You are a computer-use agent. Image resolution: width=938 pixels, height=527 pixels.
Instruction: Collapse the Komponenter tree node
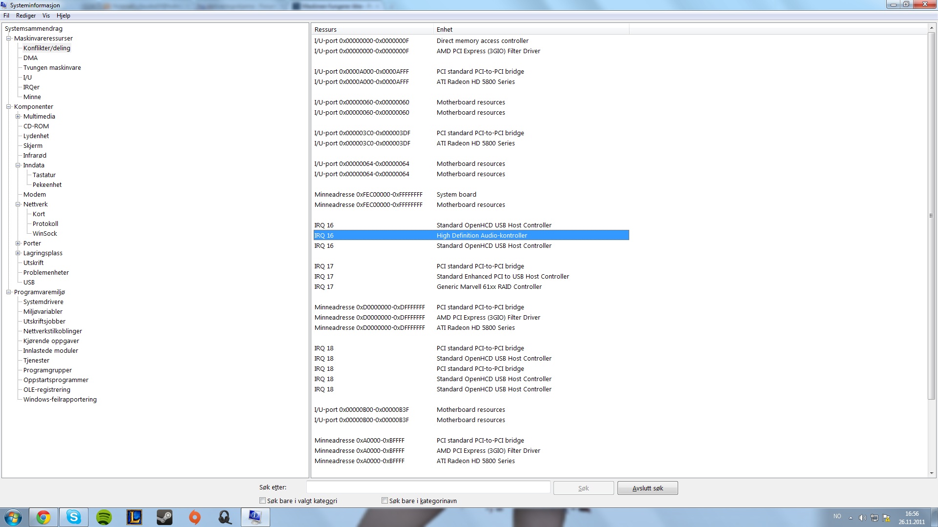8,106
